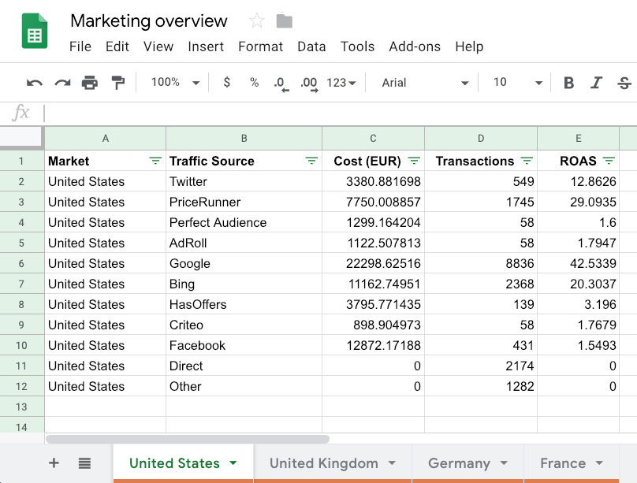Click the Marketing overview document title
The width and height of the screenshot is (637, 483).
[149, 20]
